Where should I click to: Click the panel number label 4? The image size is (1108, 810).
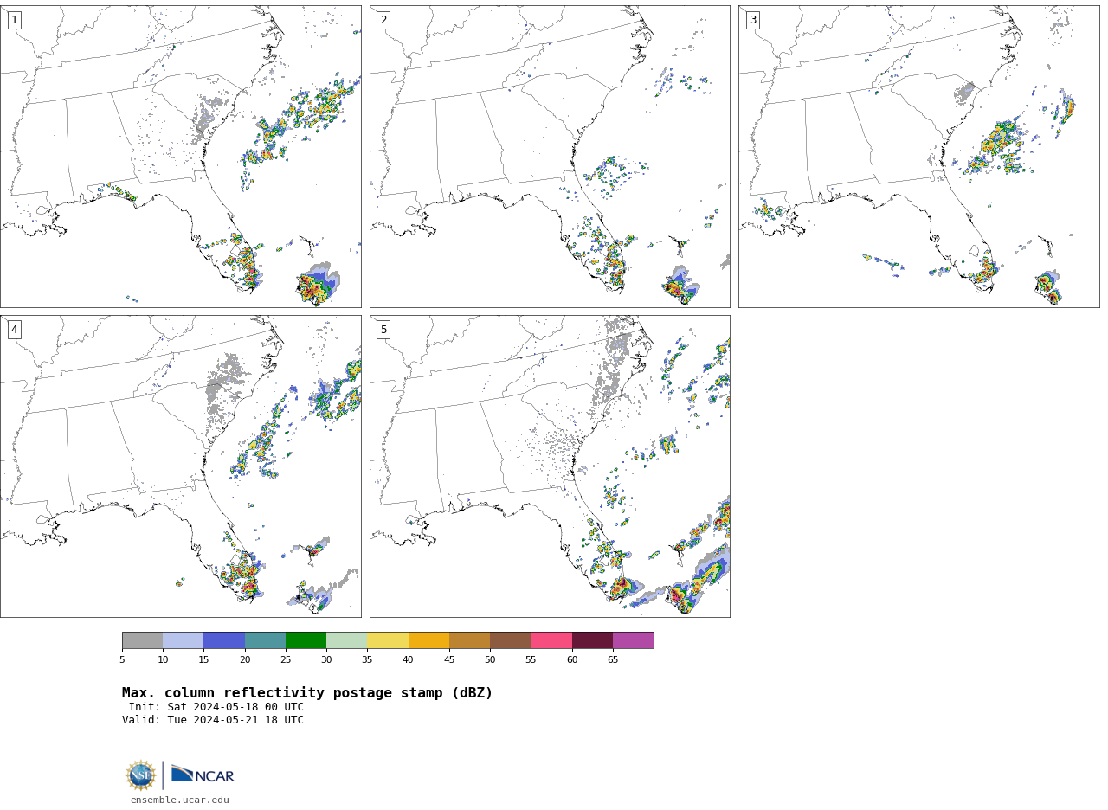[x=14, y=330]
